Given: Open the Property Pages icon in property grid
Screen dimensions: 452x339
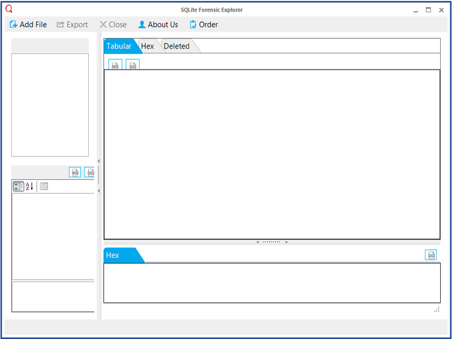Looking at the screenshot, I should pos(44,186).
